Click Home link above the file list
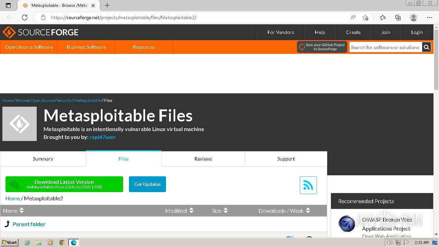This screenshot has height=247, width=439. (x=13, y=198)
